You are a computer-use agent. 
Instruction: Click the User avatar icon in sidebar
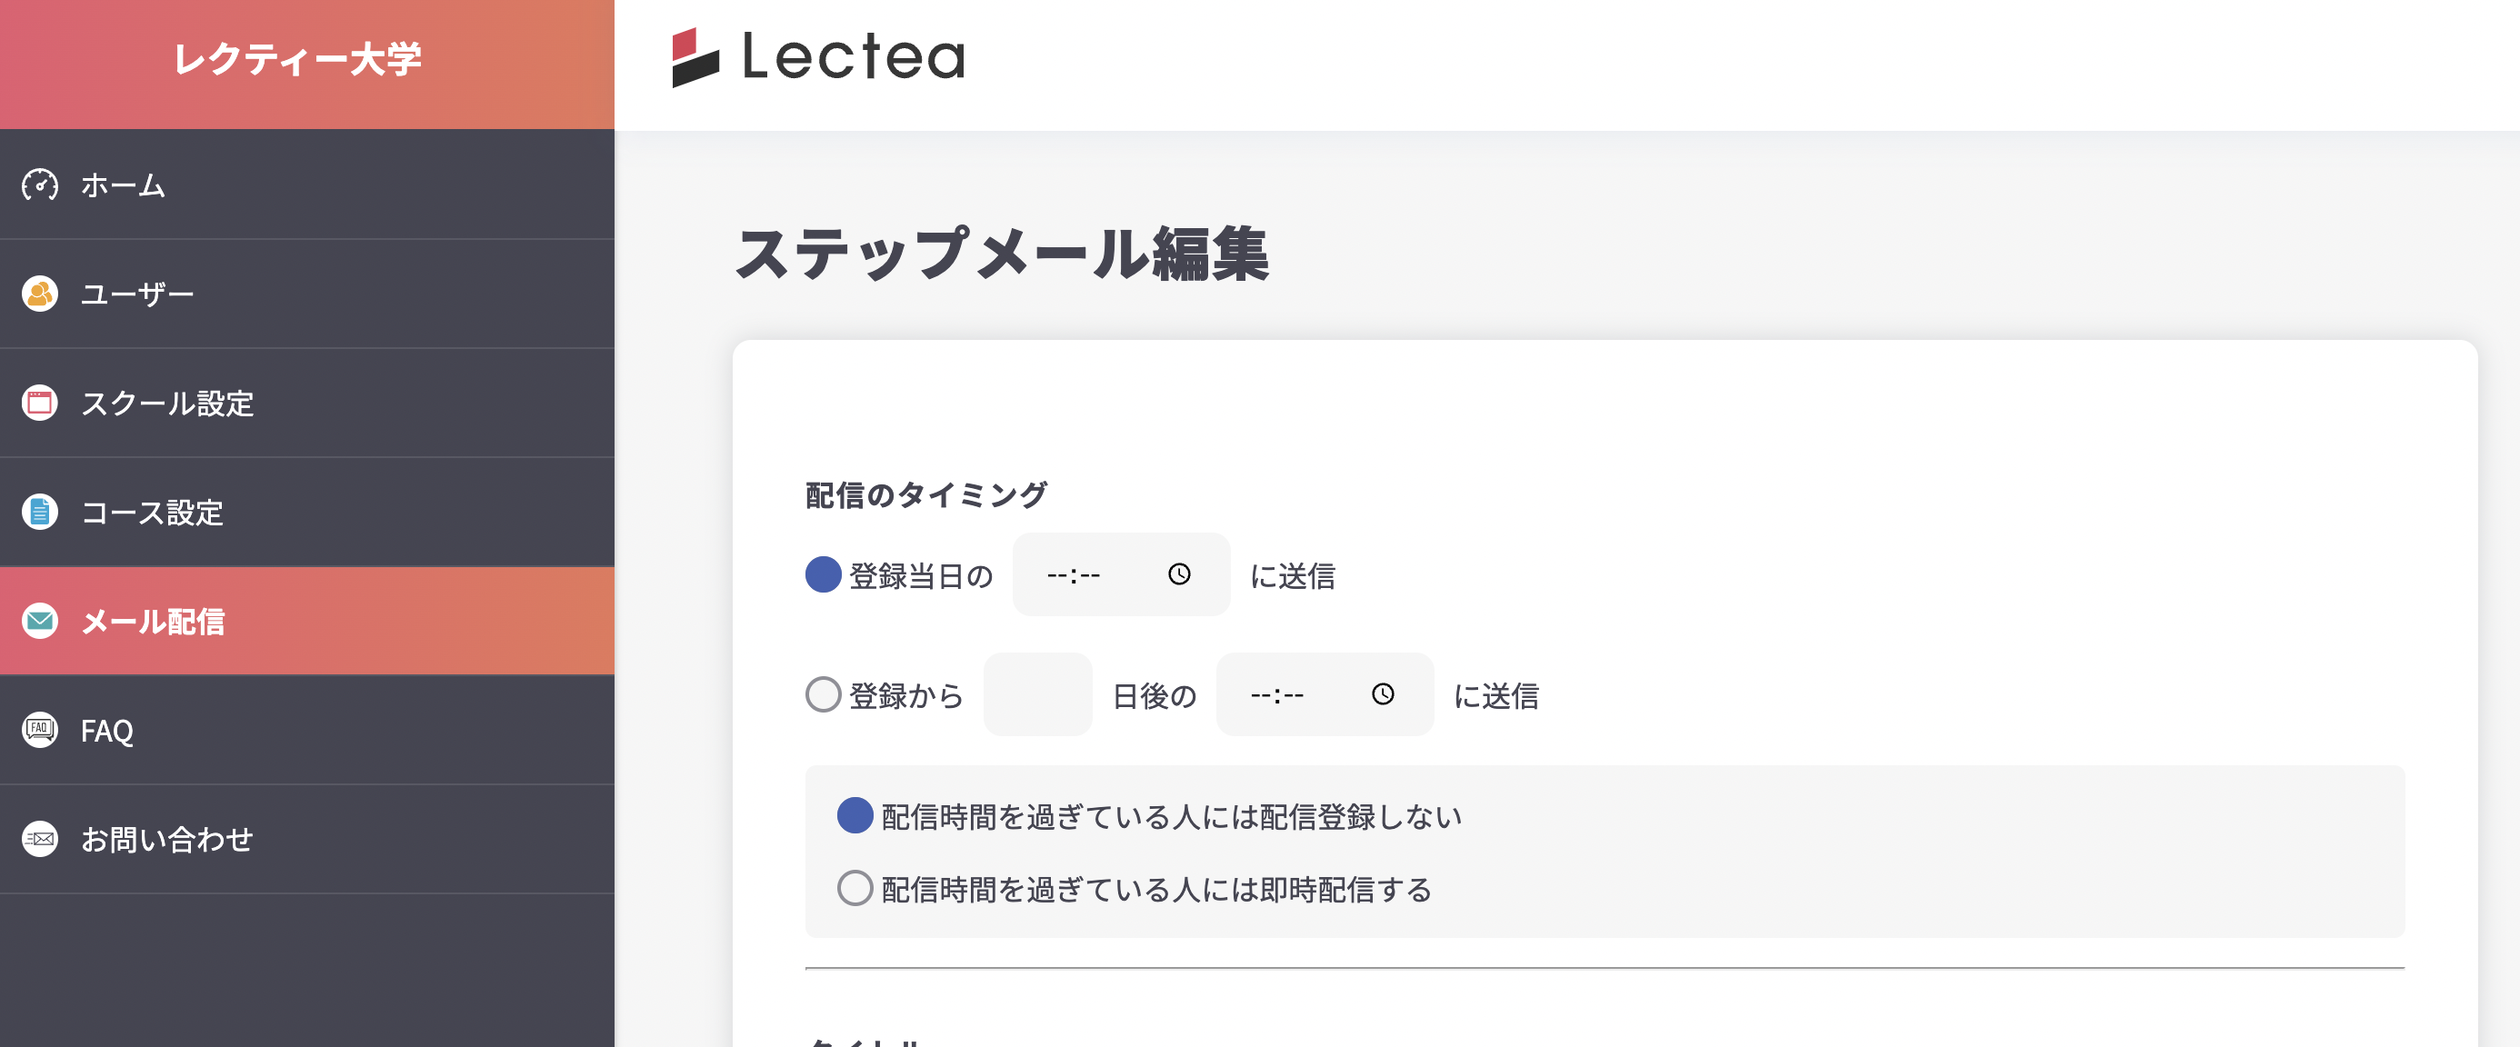point(40,294)
